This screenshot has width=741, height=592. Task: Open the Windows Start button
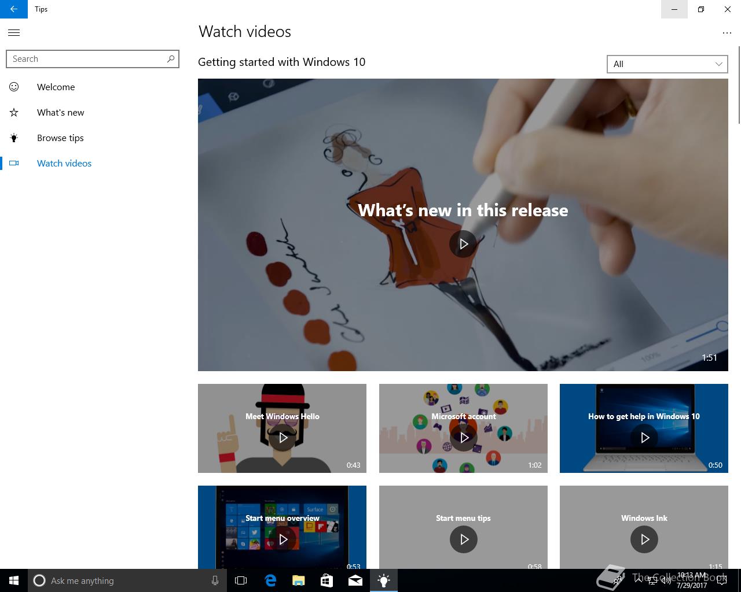click(x=14, y=580)
